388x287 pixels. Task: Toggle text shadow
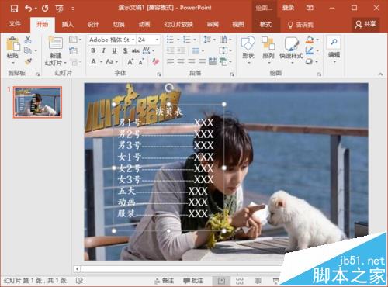[x=125, y=50]
